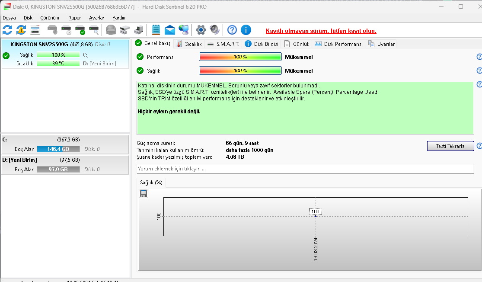Screen dimensions: 482x282
Task: Click the red unregistered version link
Action: (x=321, y=31)
